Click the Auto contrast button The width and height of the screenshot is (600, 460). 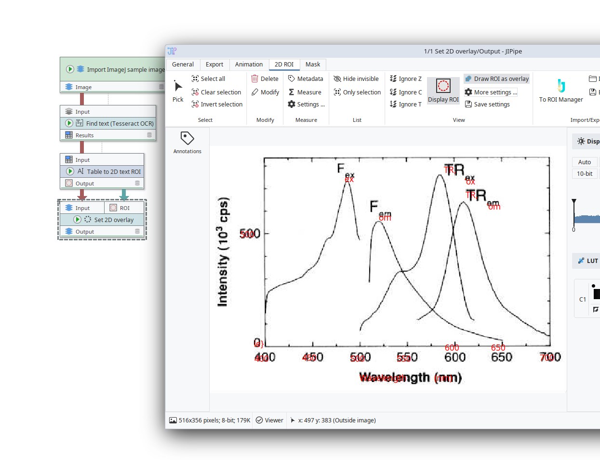[x=584, y=162]
